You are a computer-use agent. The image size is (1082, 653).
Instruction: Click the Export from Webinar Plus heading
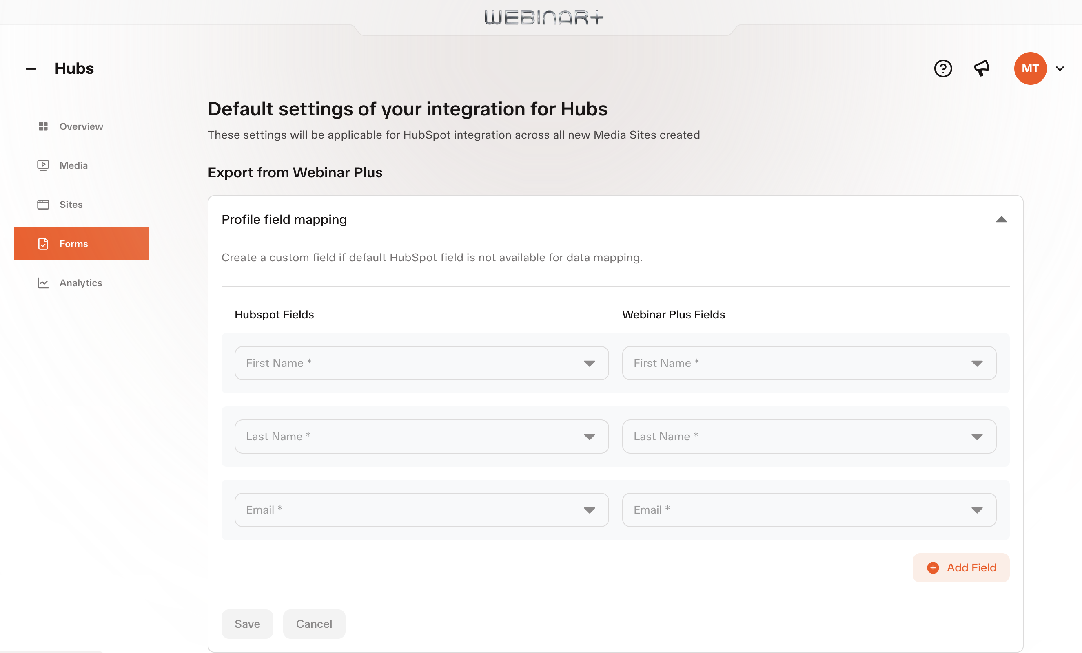coord(295,172)
